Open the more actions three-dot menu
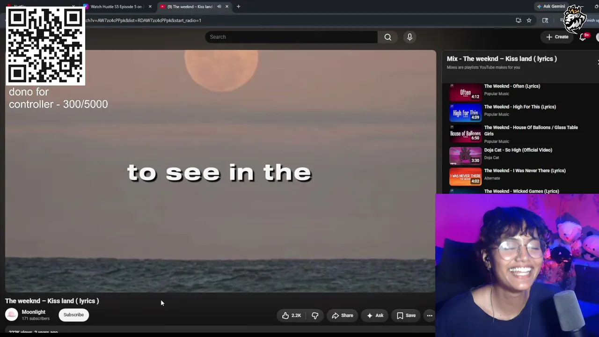Image resolution: width=599 pixels, height=337 pixels. click(x=430, y=315)
